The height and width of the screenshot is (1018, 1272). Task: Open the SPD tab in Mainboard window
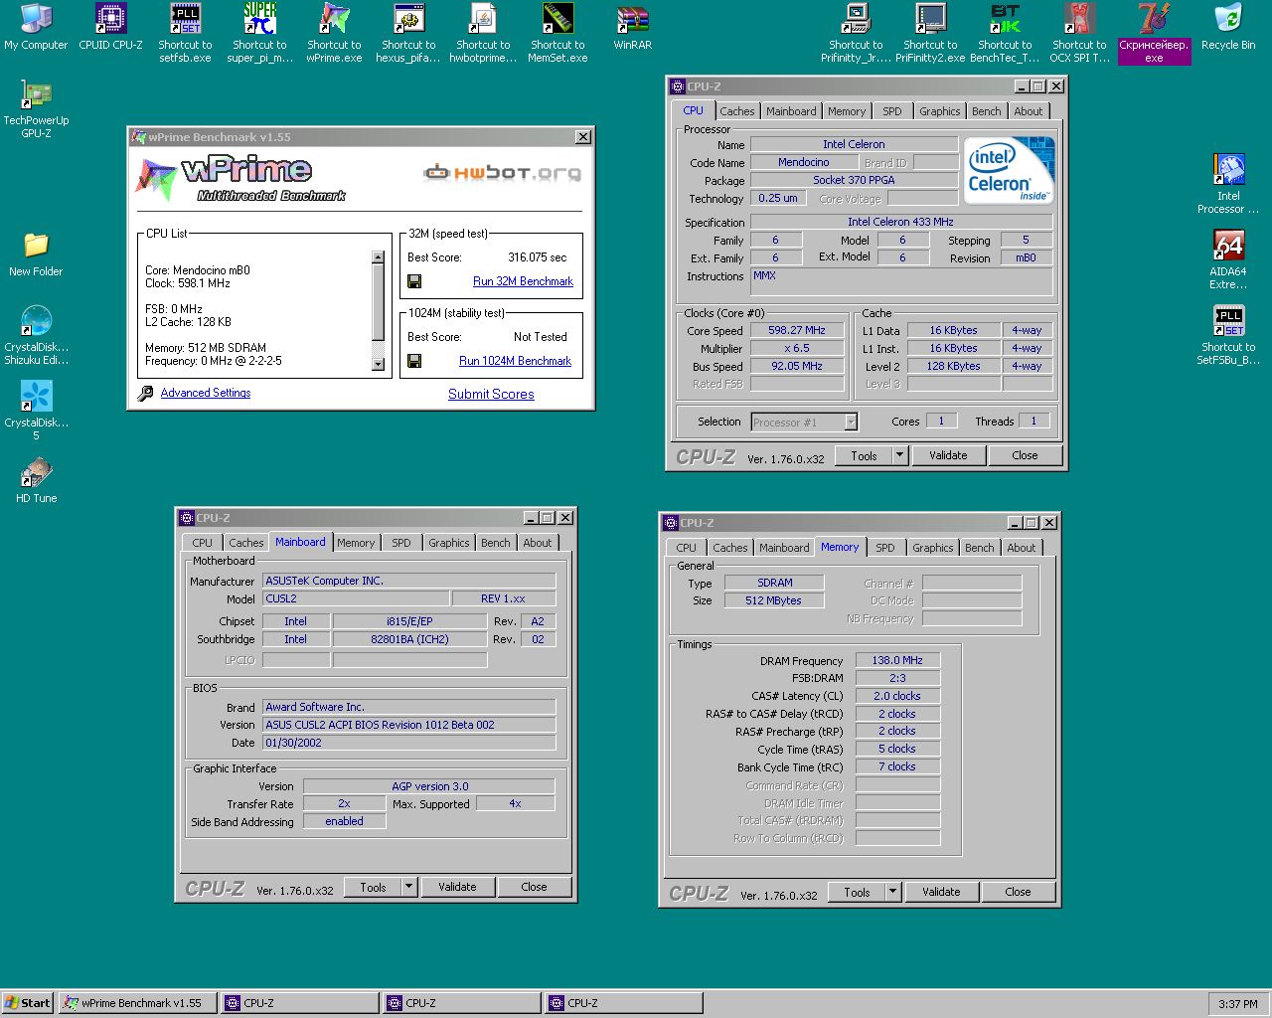pos(400,543)
